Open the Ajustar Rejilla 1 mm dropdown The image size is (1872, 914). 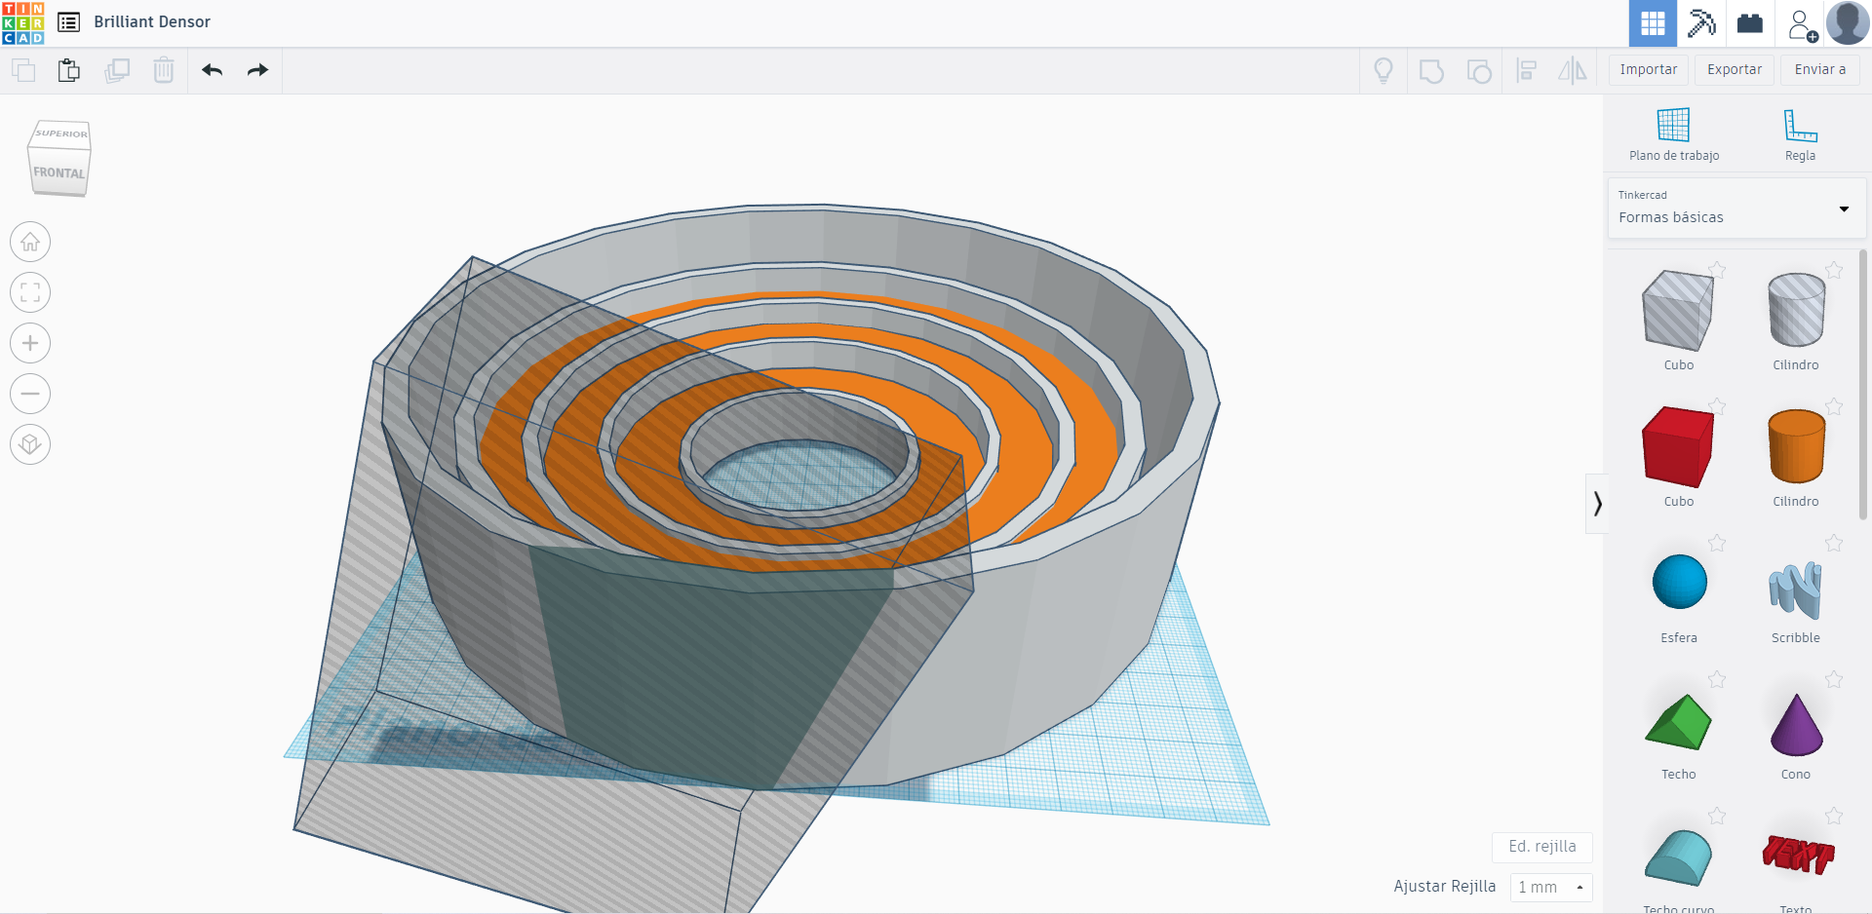pyautogui.click(x=1551, y=887)
